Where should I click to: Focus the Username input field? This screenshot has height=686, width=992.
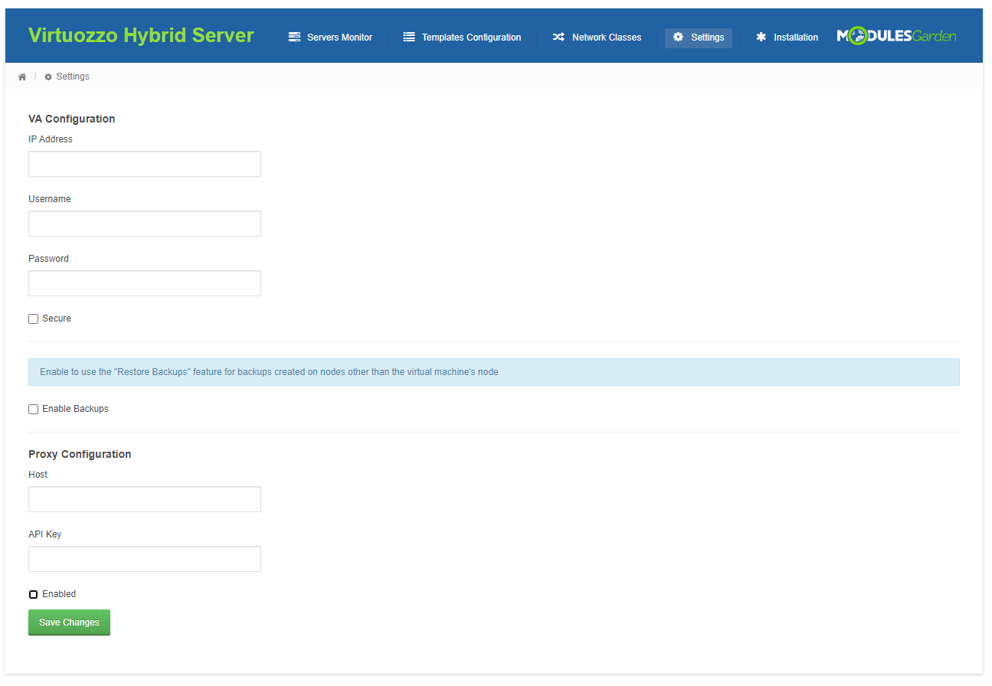[145, 224]
